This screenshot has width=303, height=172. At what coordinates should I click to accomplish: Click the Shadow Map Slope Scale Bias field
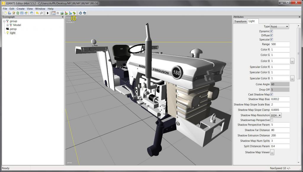tap(280, 105)
